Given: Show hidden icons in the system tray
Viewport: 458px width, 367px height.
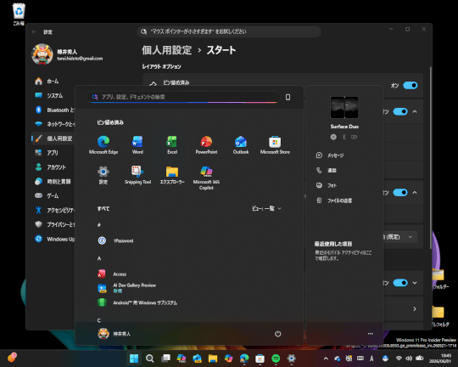Looking at the screenshot, I should pyautogui.click(x=326, y=359).
